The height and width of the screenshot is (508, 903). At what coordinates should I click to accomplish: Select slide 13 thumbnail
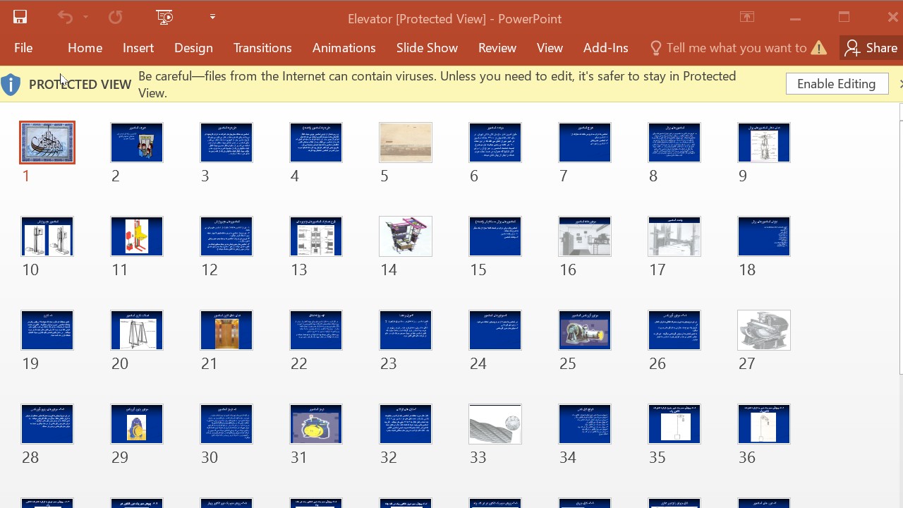(x=316, y=236)
